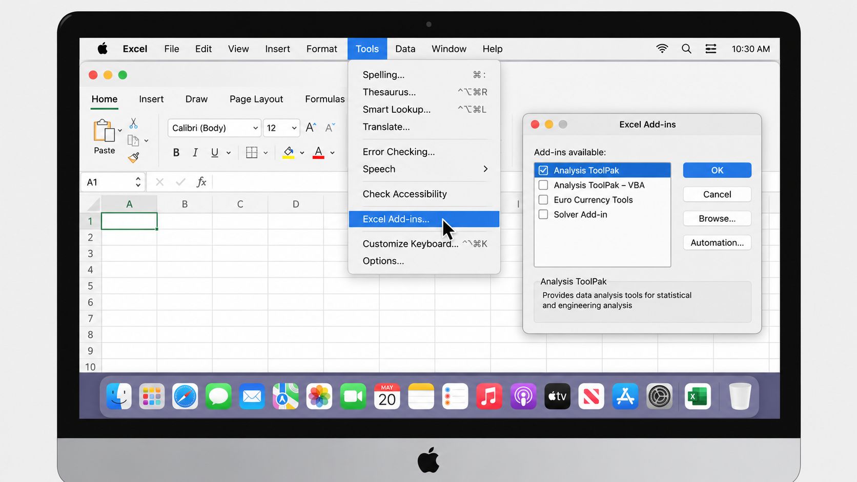Viewport: 857px width, 482px height.
Task: Open Messages from the Dock
Action: (218, 396)
